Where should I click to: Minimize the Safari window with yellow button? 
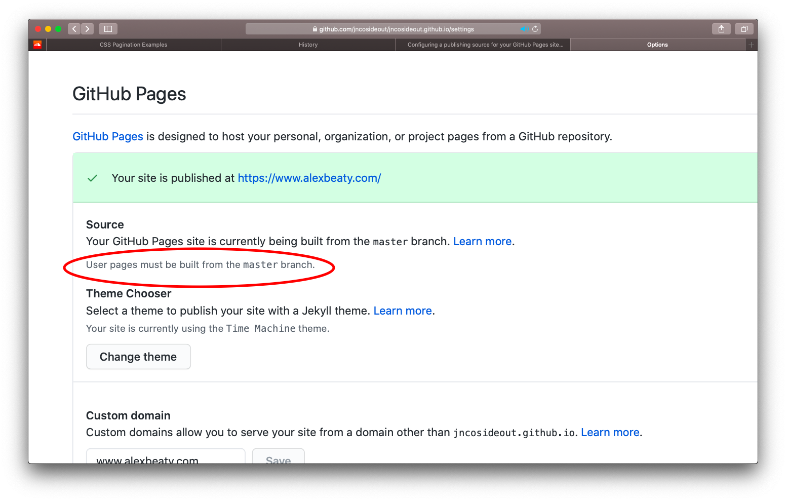coord(48,29)
